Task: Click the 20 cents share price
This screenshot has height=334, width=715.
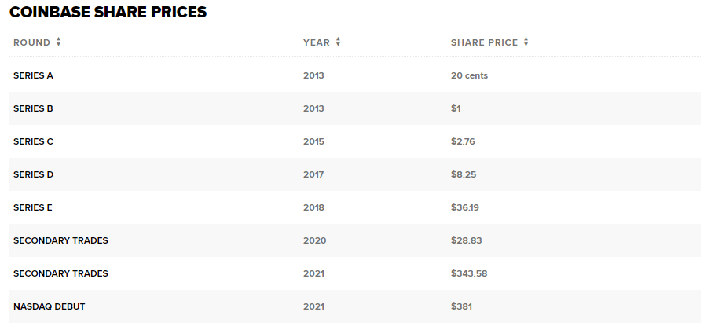Action: 469,75
